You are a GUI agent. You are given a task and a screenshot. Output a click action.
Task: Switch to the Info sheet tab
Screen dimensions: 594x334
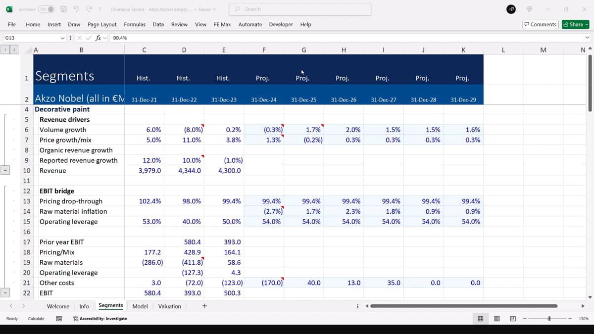coord(84,306)
